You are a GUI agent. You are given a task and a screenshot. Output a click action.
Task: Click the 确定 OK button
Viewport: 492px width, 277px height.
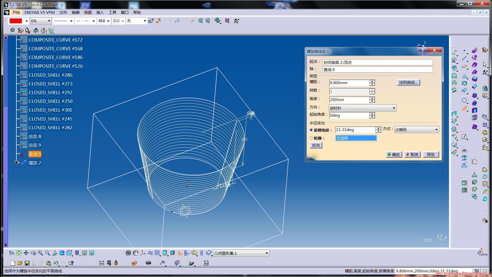394,154
